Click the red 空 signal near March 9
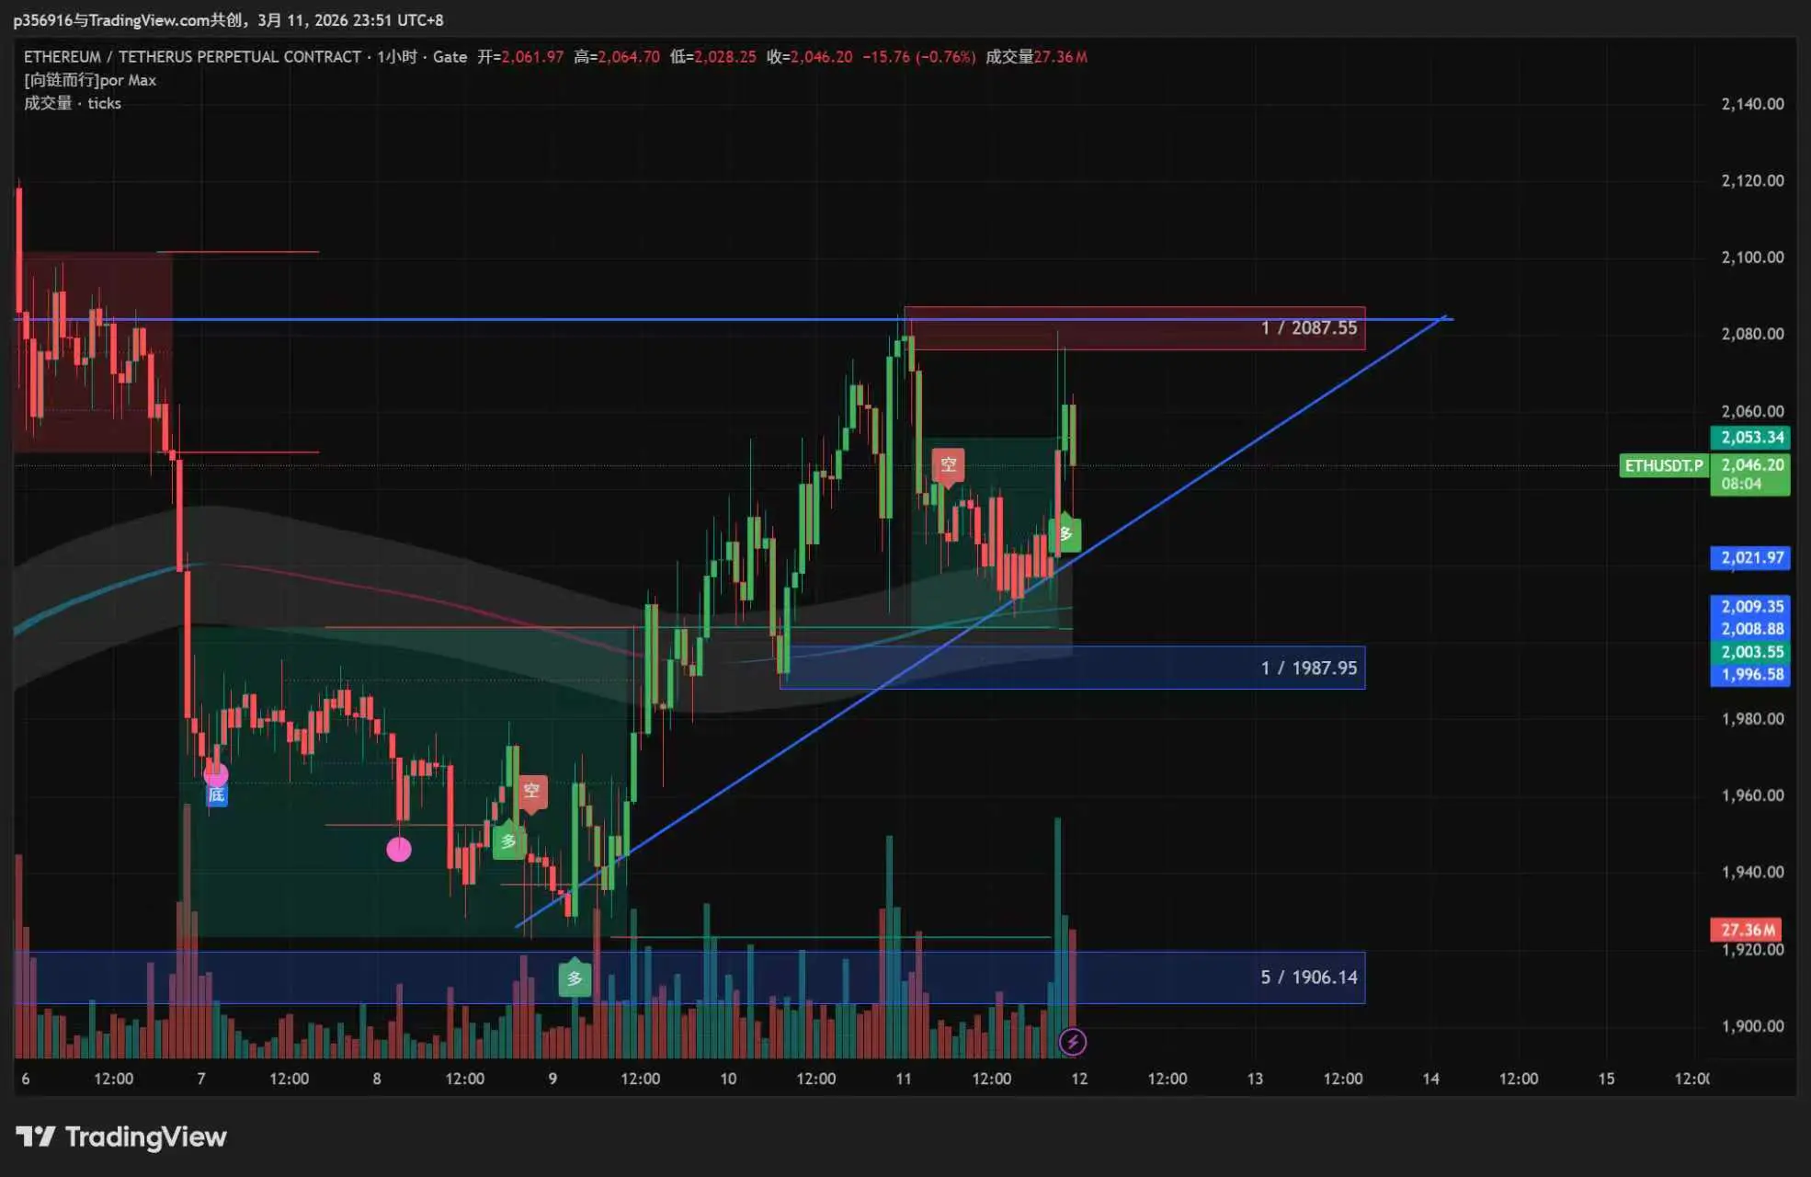 click(x=531, y=791)
